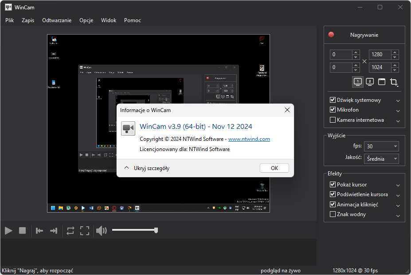Switch the preview to fullscreen
The width and height of the screenshot is (411, 275).
coord(85,231)
